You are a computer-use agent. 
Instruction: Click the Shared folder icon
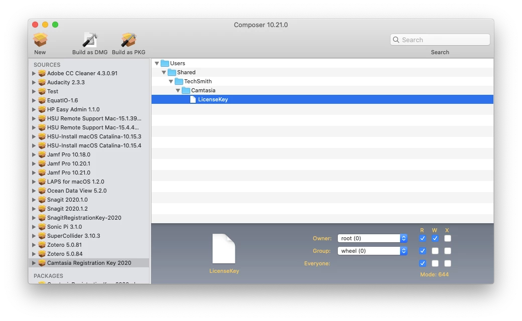pyautogui.click(x=172, y=72)
